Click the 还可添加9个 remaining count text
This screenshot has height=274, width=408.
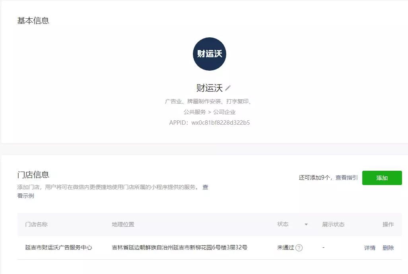pyautogui.click(x=315, y=178)
